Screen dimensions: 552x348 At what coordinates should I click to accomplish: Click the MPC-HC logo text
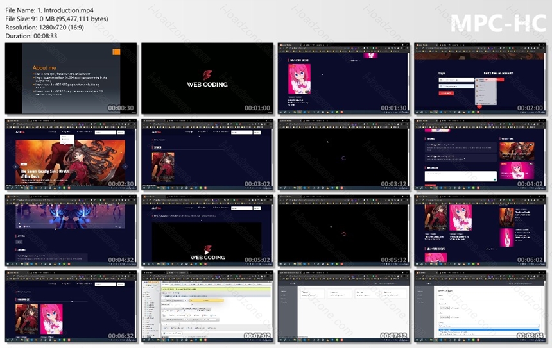click(x=498, y=24)
